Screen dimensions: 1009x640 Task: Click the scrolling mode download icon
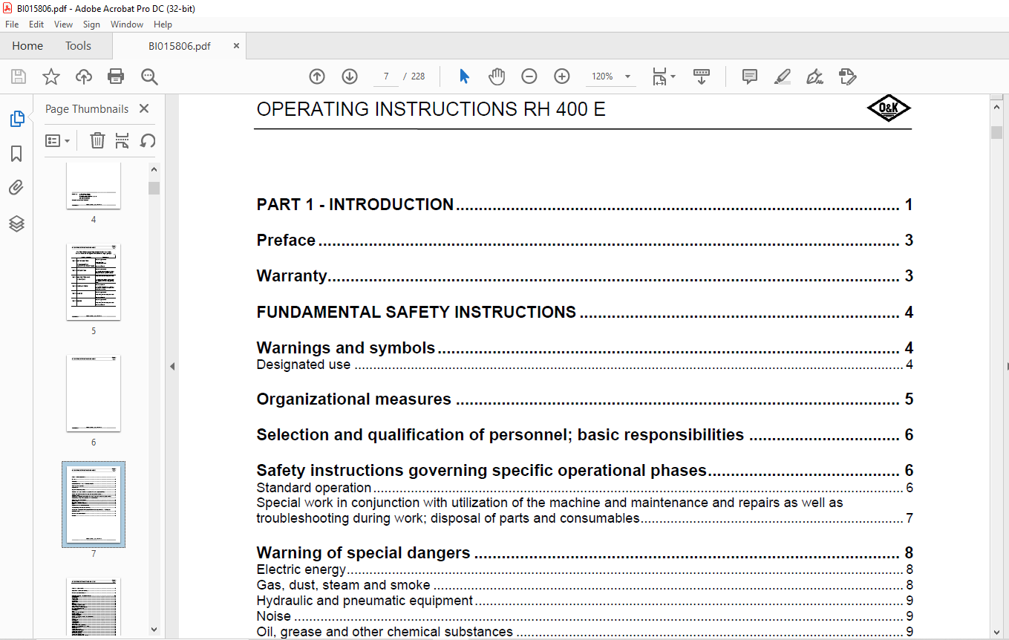click(702, 76)
